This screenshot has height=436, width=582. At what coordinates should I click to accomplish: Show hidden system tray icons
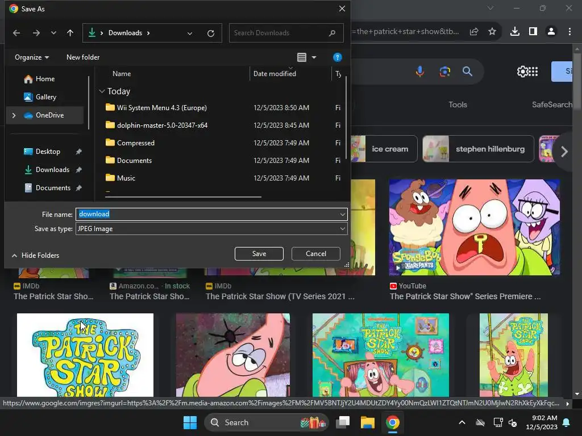(462, 422)
